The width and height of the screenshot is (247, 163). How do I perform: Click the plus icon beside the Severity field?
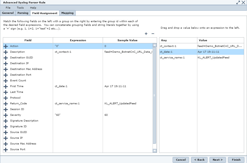(x=5, y=115)
